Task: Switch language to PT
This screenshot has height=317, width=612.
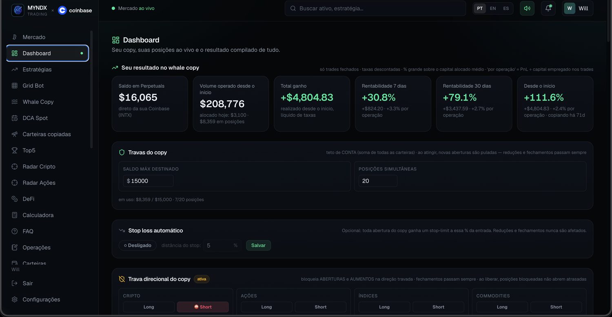Action: click(480, 8)
